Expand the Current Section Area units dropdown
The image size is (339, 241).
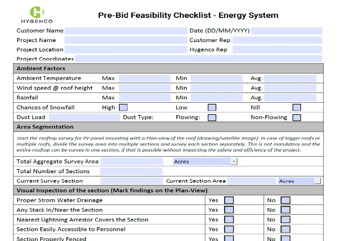click(317, 181)
